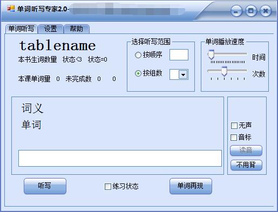278x212 pixels.
Task: Click the 读音 button
Action: [x=246, y=151]
